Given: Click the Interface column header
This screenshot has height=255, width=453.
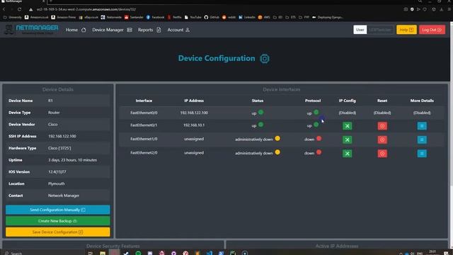Looking at the screenshot, I should 144,101.
